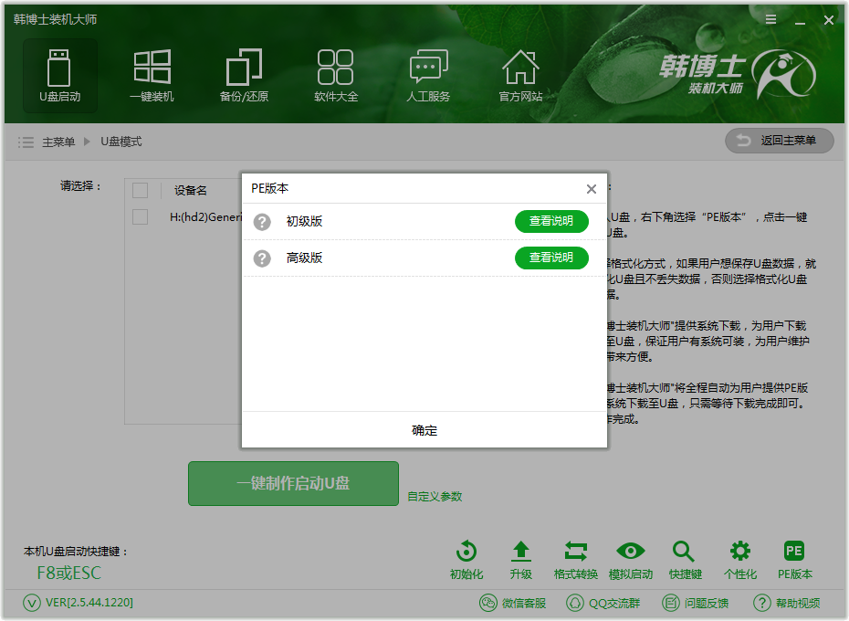Open 自定义参数 link
849x621 pixels.
pos(435,497)
